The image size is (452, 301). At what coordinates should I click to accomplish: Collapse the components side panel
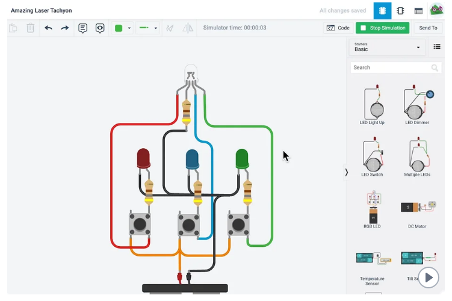(346, 172)
